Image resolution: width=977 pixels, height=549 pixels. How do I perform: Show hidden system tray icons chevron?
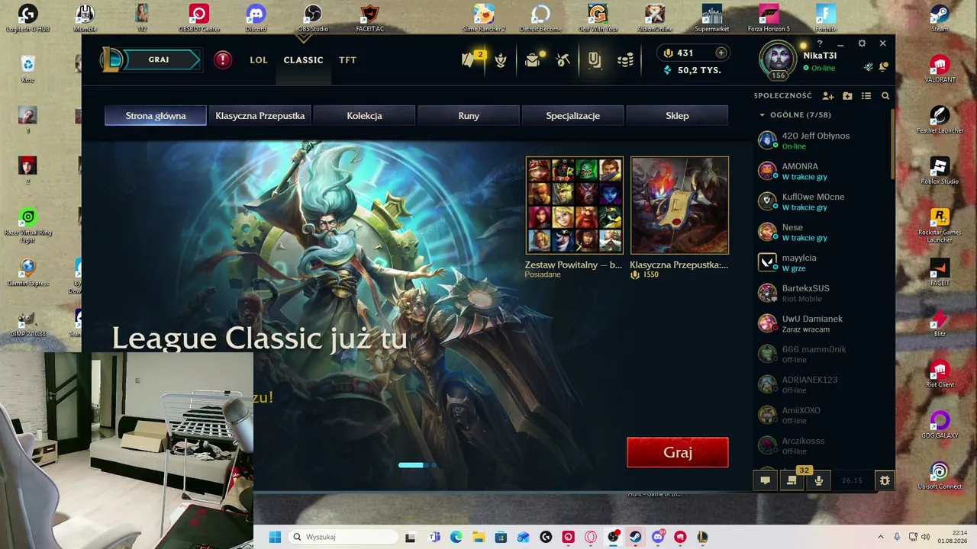coord(880,537)
